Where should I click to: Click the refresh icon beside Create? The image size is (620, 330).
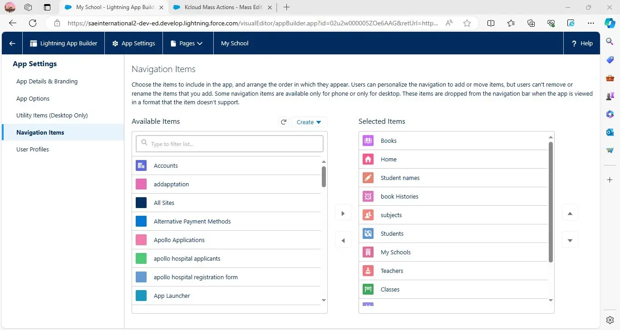pos(284,122)
